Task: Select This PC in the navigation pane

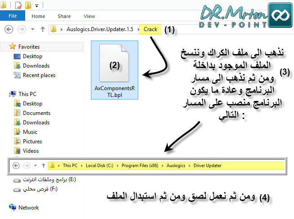Action: (27, 94)
